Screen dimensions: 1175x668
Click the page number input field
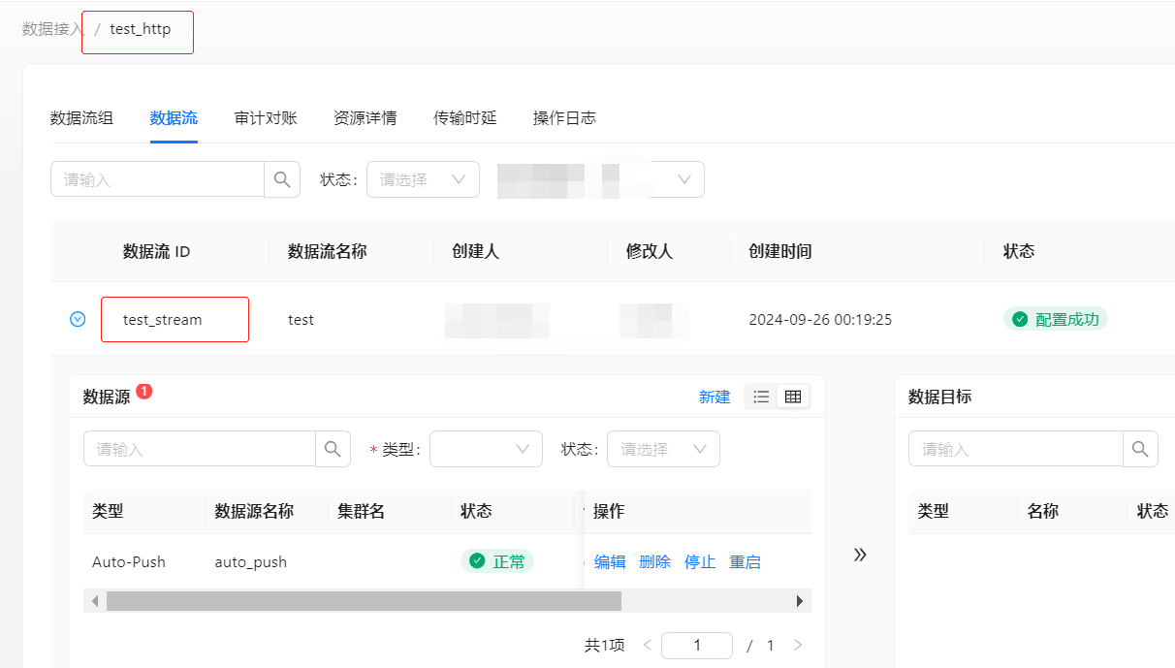[x=696, y=645]
